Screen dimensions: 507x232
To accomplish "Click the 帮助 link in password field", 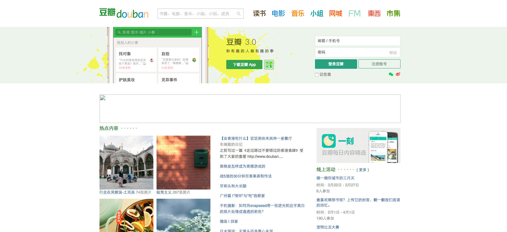I will pyautogui.click(x=393, y=53).
